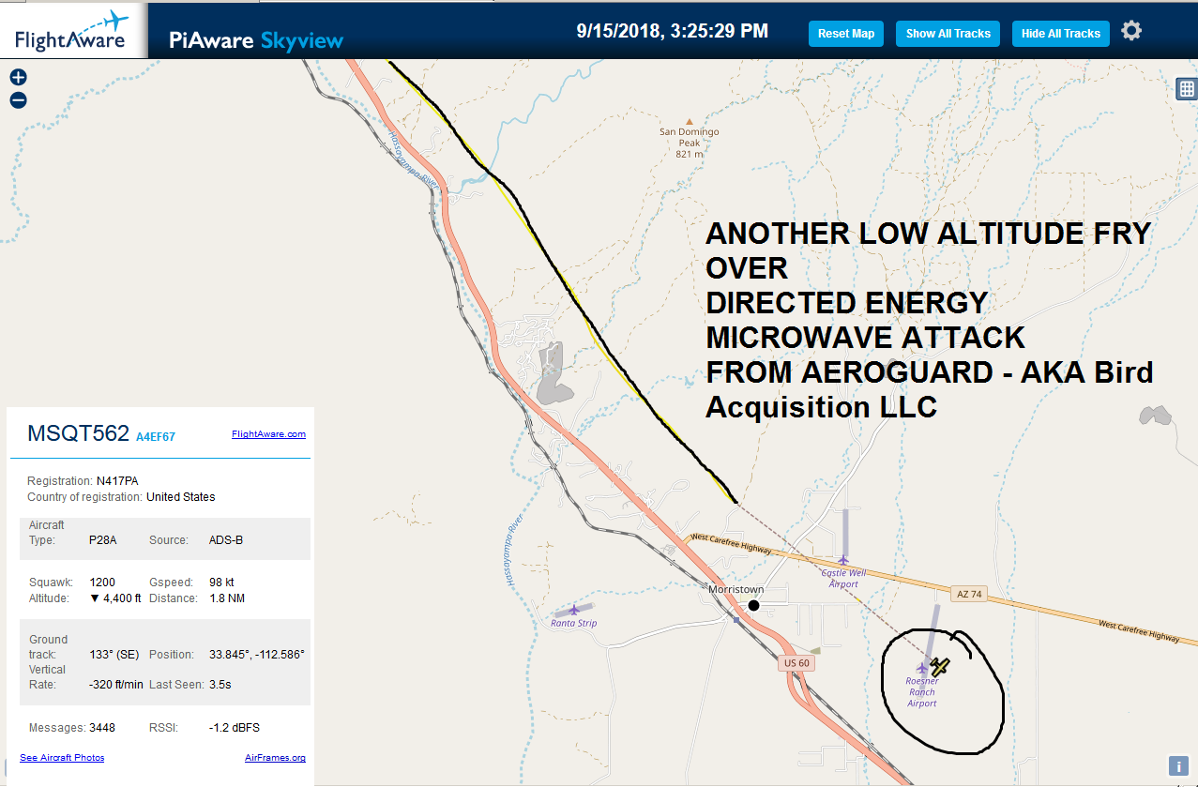The image size is (1198, 787).
Task: Click the A4EF67 hex code
Action: [156, 437]
